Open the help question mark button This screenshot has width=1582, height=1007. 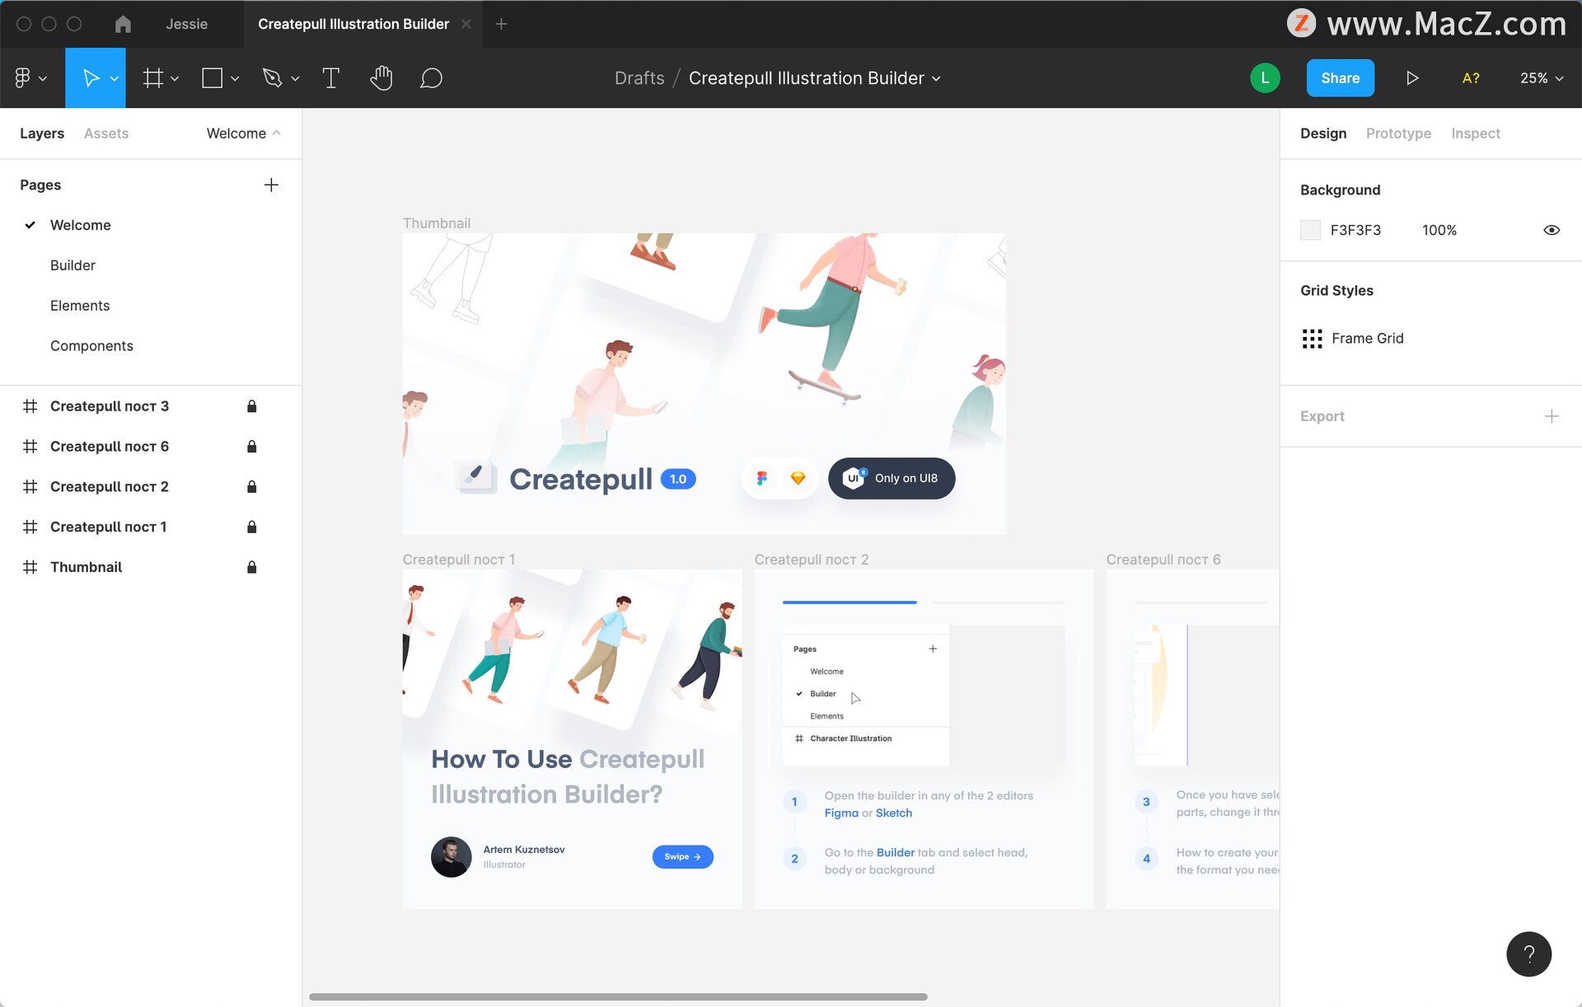pos(1529,954)
